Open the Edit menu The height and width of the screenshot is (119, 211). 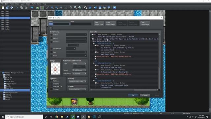point(7,4)
